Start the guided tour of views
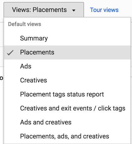 (104, 10)
